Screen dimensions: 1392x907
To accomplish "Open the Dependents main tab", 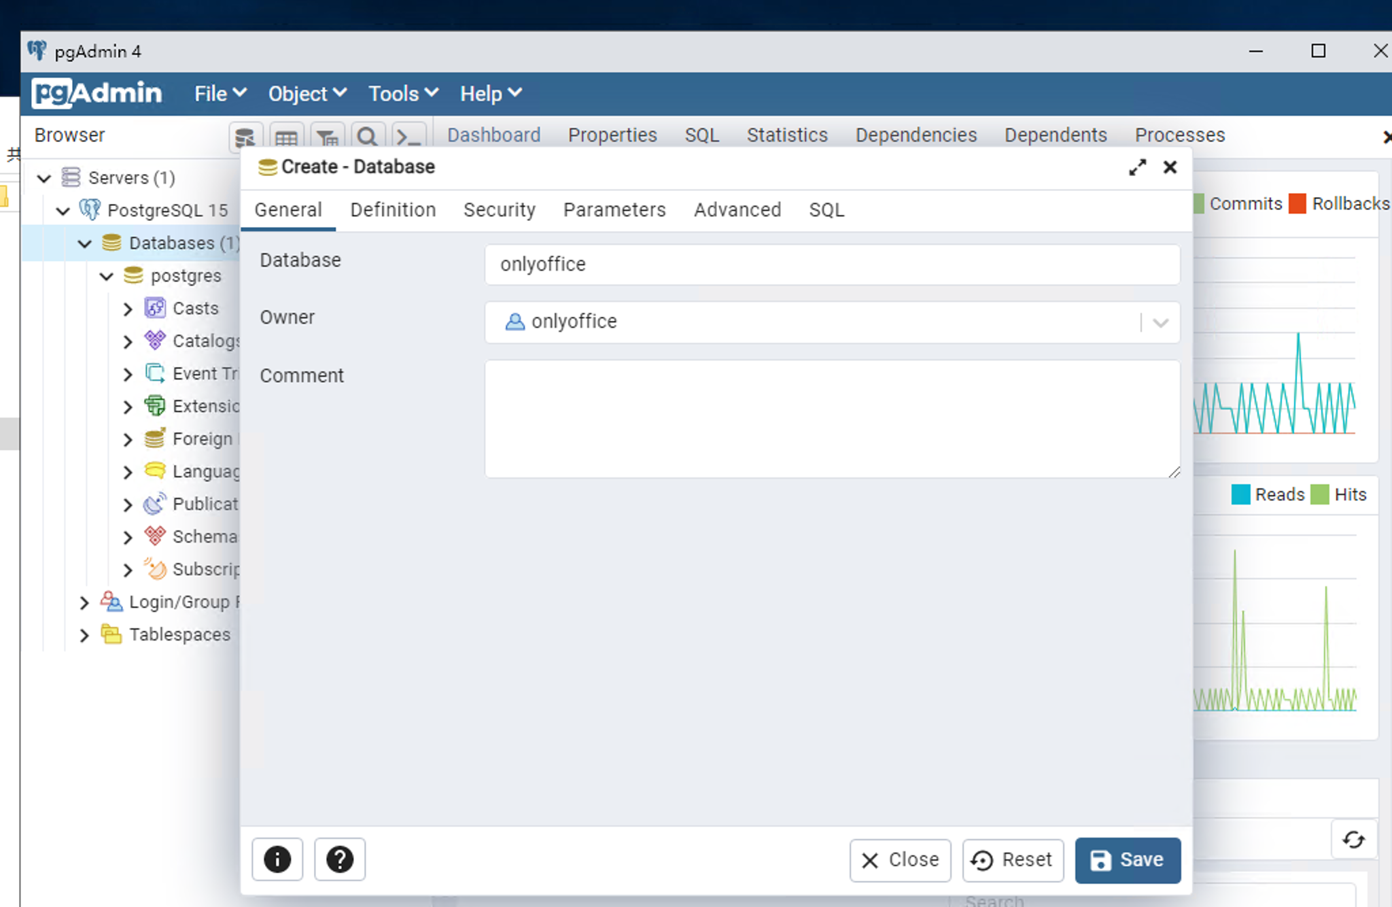I will click(x=1056, y=135).
